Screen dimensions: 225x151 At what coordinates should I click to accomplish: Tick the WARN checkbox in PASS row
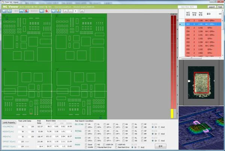86,147
